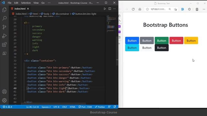207x116 pixels.
Task: Click the light white Button
Action: pos(147,48)
